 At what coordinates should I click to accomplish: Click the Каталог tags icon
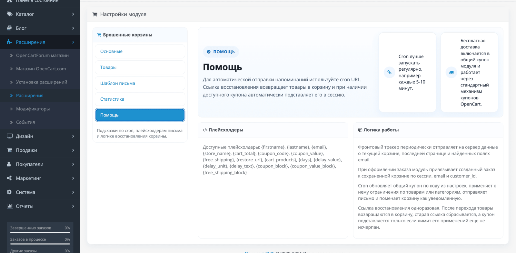10,14
